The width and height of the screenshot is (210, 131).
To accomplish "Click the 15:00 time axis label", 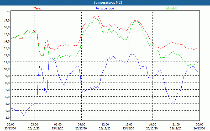I will (x=129, y=125).
